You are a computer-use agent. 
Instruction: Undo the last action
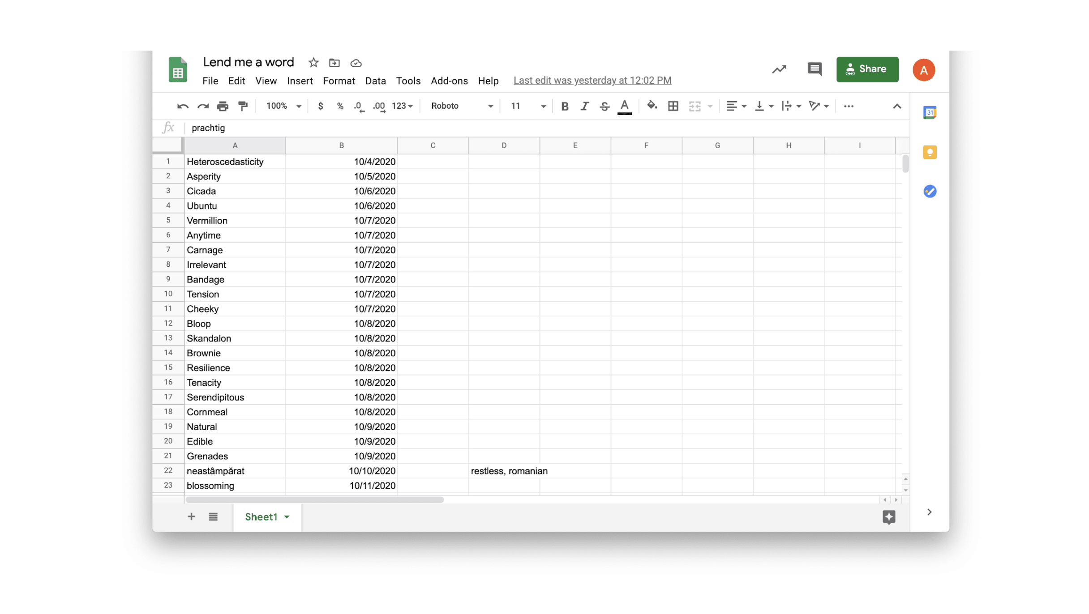point(183,107)
